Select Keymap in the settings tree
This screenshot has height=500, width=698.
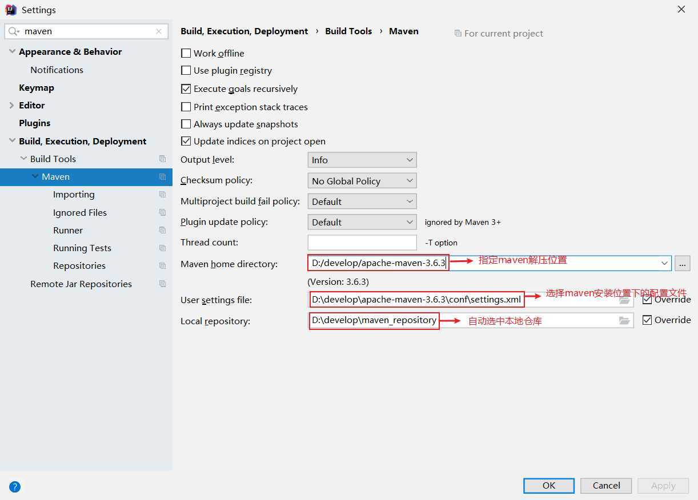37,88
